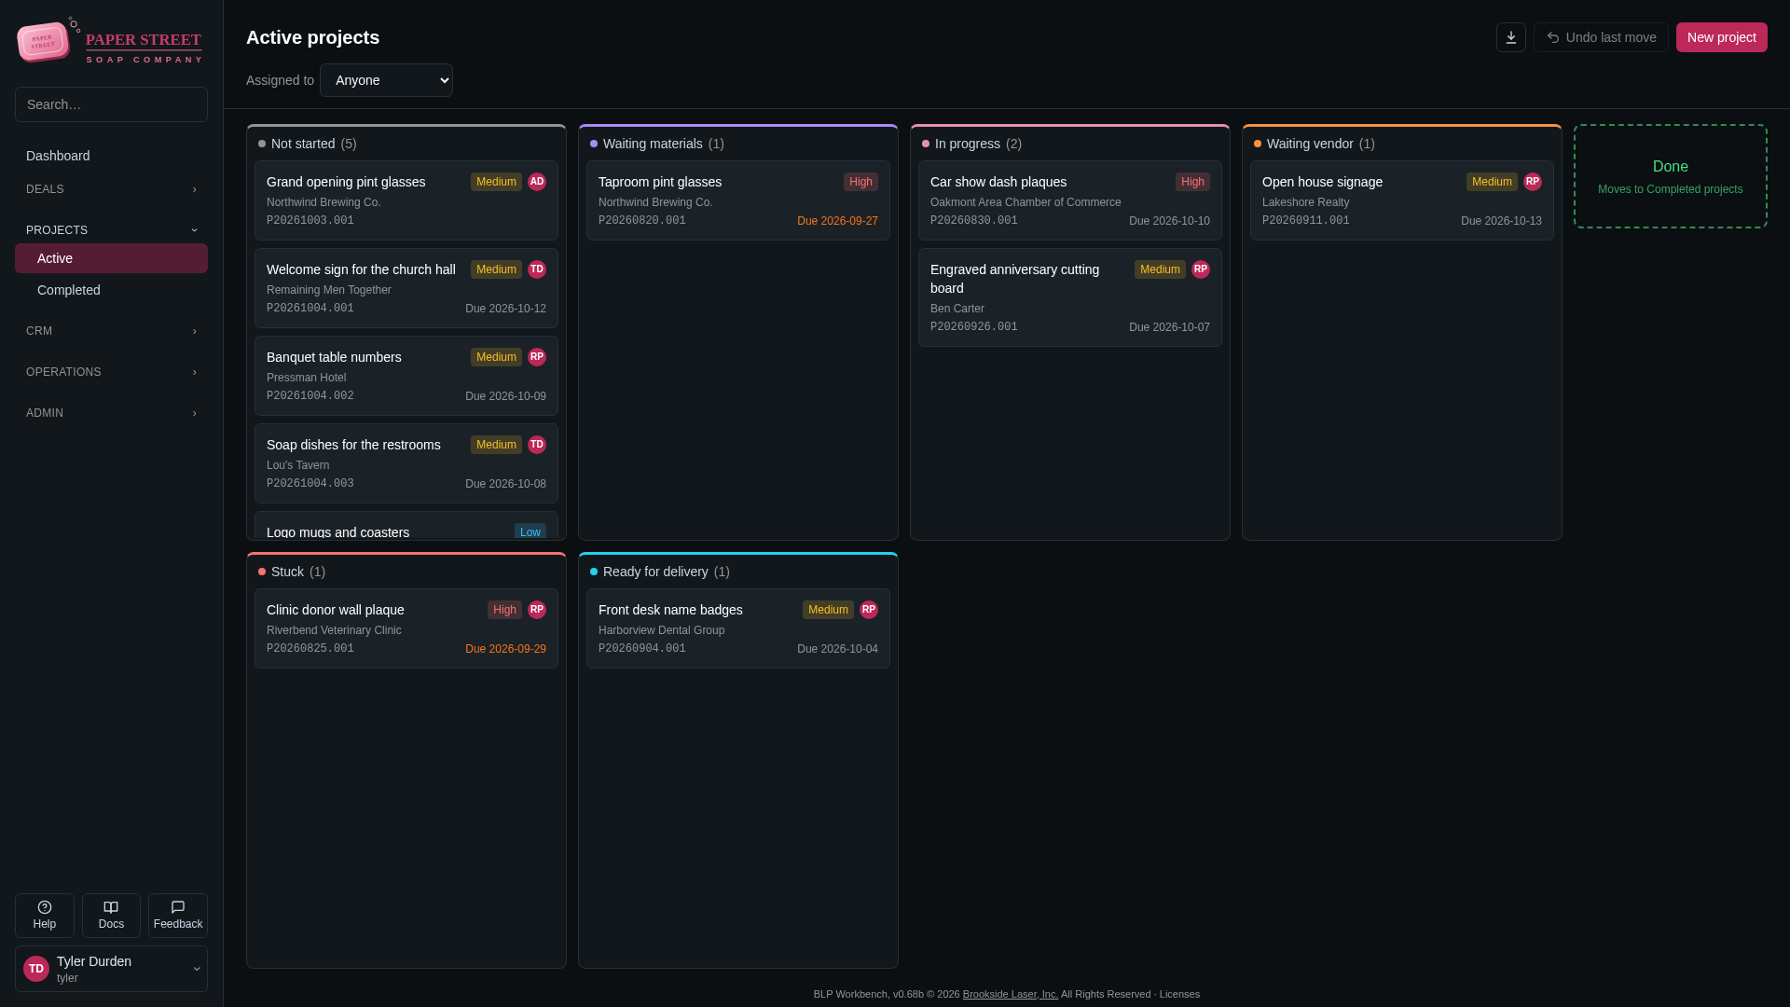
Task: Click the TD avatar next to Tyler Durden
Action: click(36, 969)
